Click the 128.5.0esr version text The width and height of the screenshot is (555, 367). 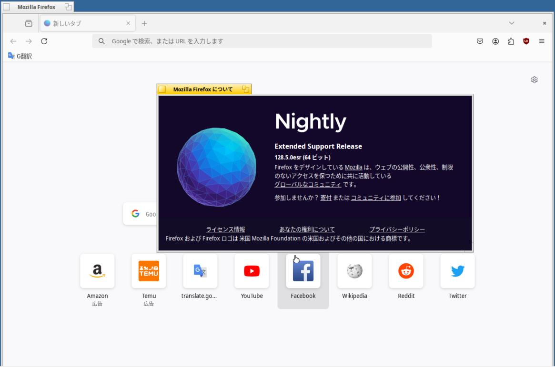coord(303,158)
